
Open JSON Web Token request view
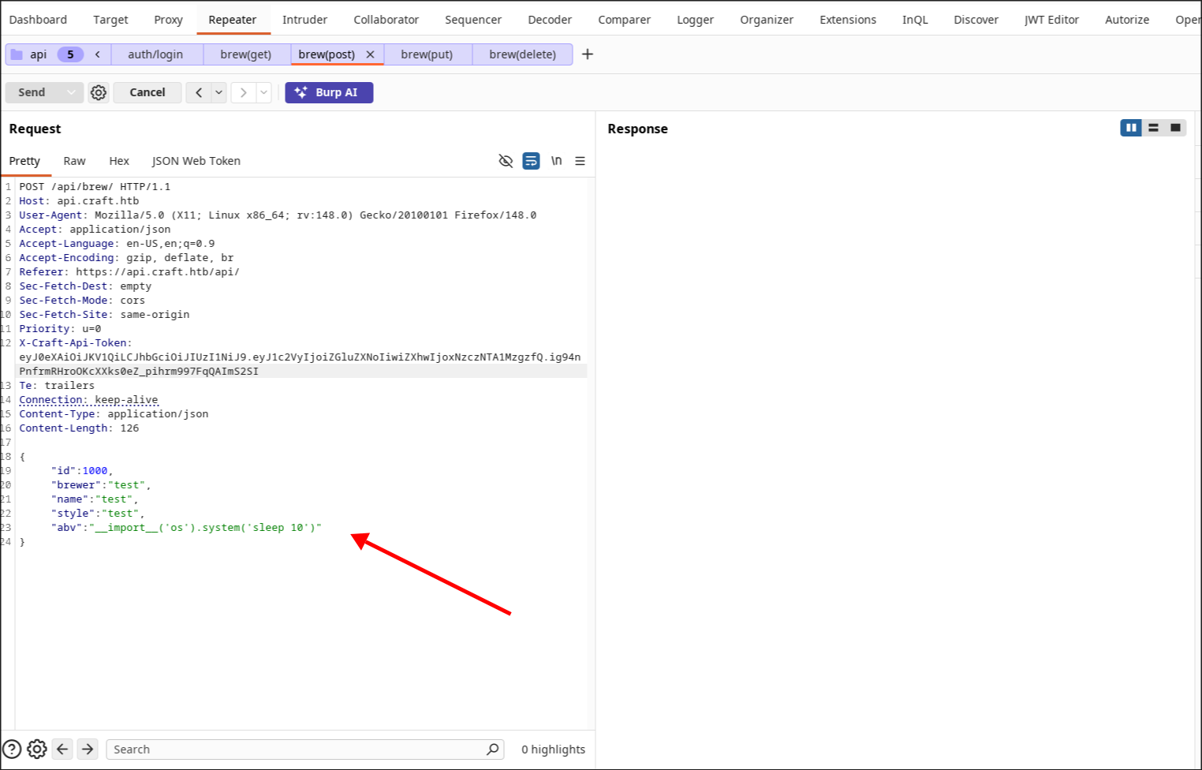tap(196, 161)
